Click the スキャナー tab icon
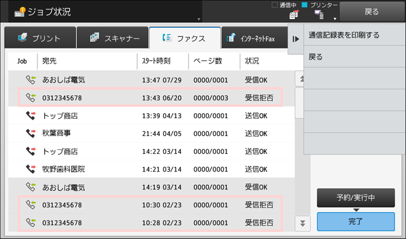The width and height of the screenshot is (406, 239). coord(95,38)
